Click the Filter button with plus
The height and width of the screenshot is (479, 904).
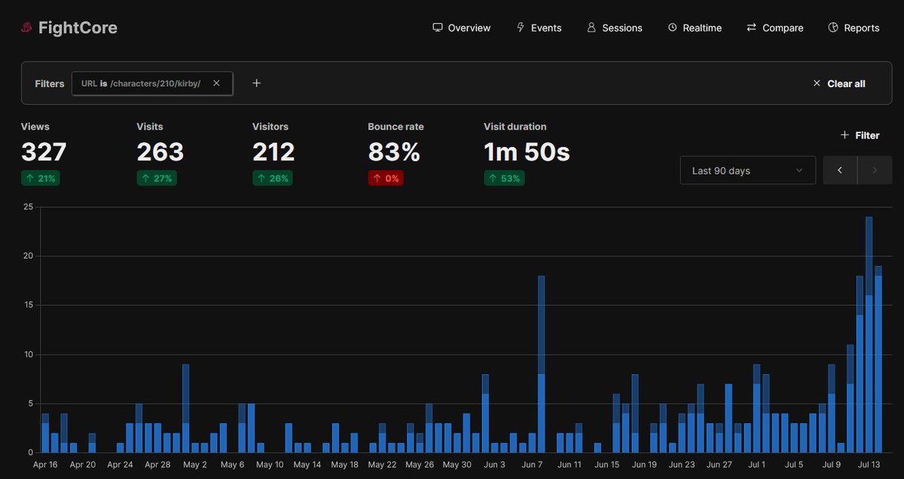pyautogui.click(x=860, y=136)
